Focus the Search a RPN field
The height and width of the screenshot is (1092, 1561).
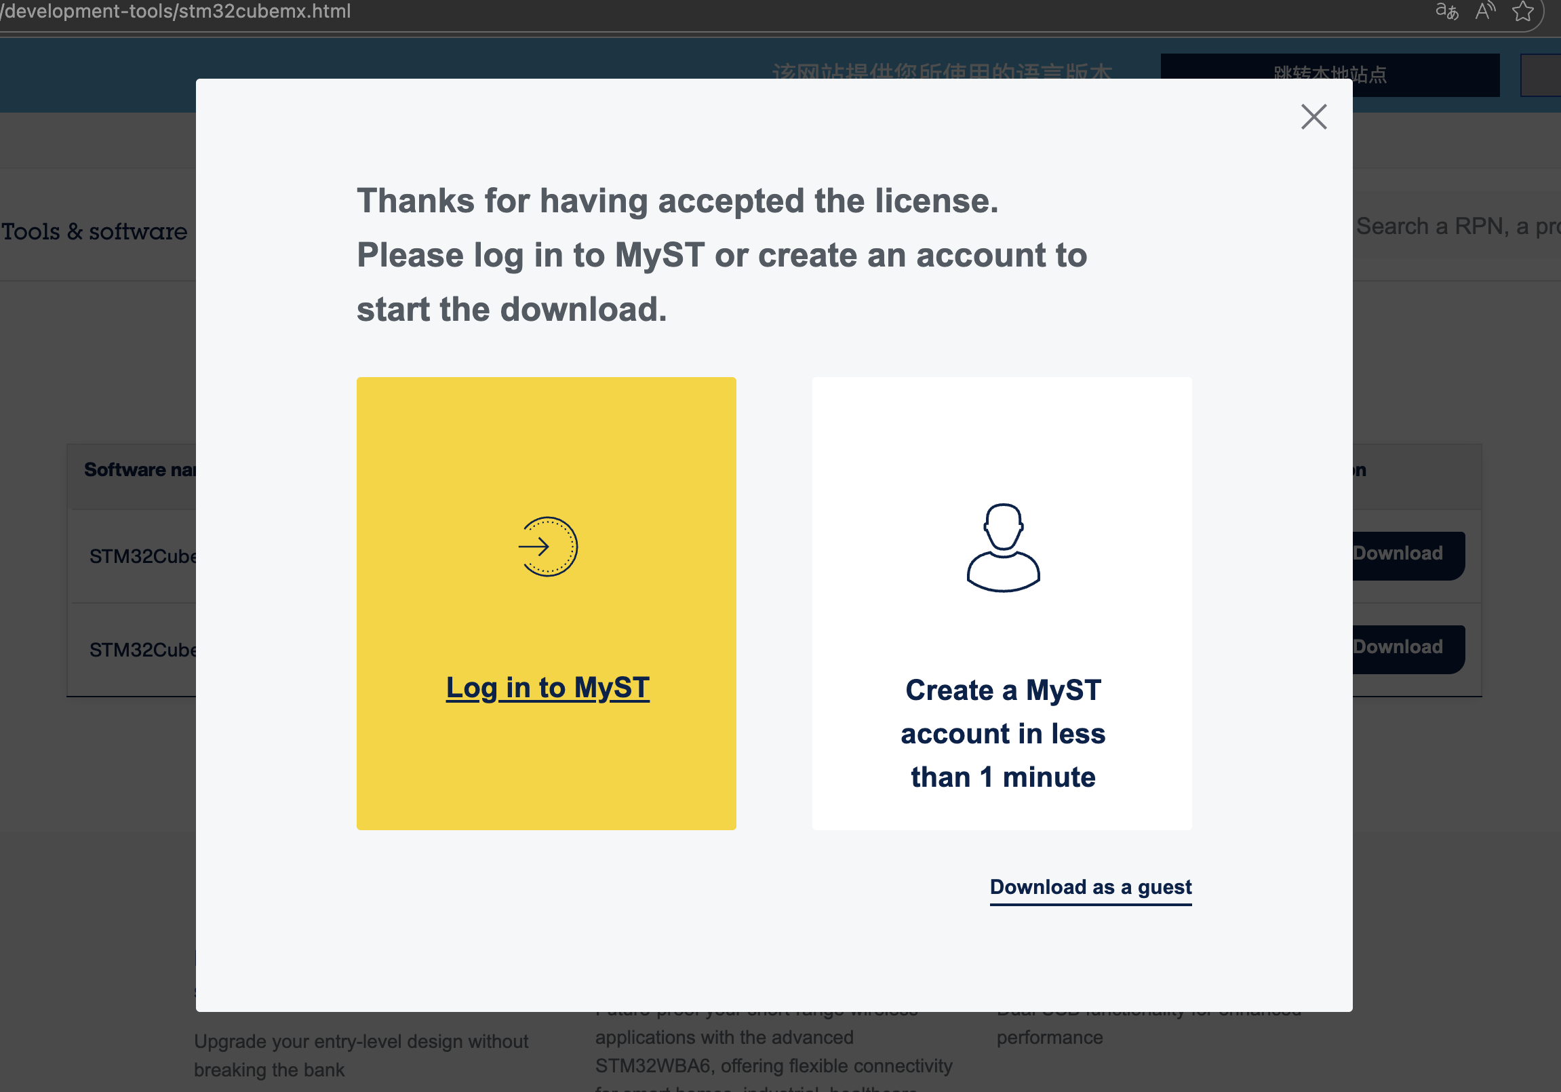[x=1455, y=226]
